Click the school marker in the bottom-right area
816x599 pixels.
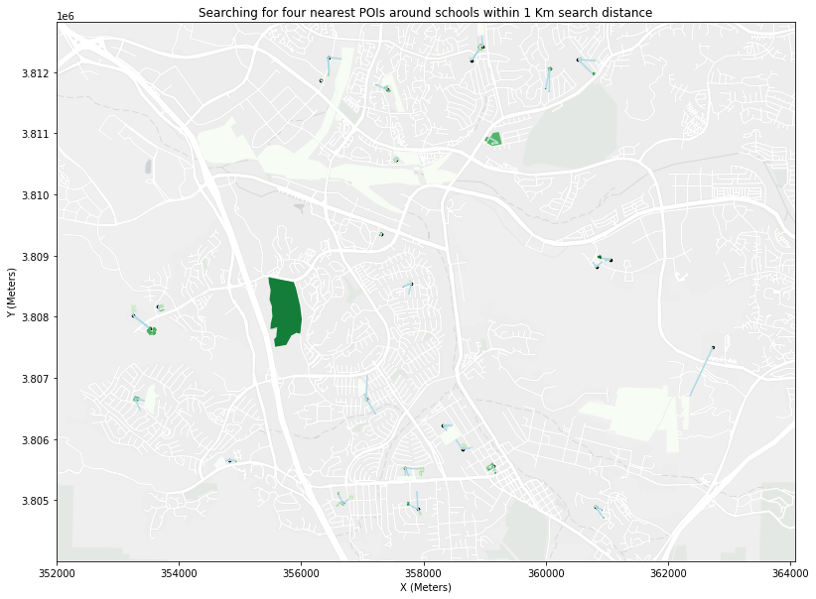click(x=596, y=508)
